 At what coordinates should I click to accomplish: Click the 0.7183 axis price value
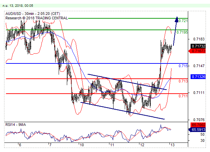[x=199, y=39]
